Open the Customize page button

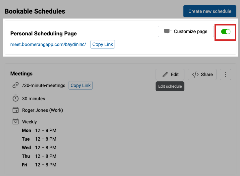pos(186,31)
